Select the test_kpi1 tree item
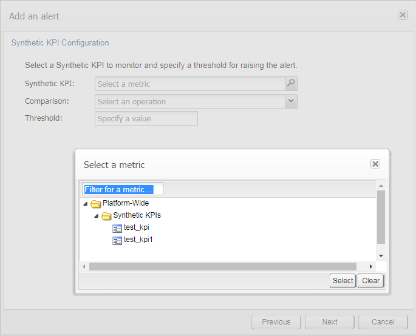This screenshot has width=416, height=336. (138, 240)
